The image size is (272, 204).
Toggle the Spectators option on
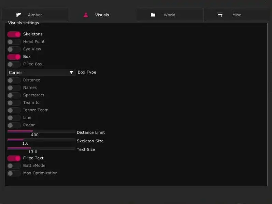14,95
